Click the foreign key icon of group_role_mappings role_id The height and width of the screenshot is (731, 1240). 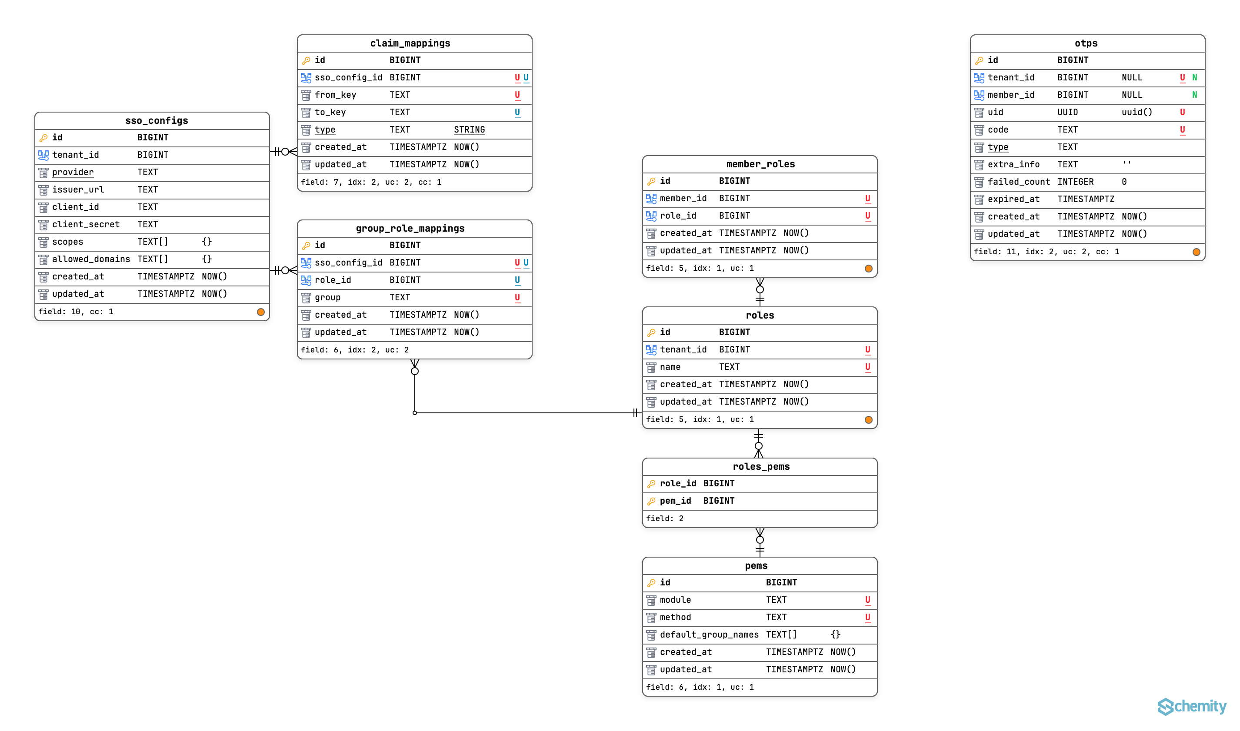(x=306, y=280)
